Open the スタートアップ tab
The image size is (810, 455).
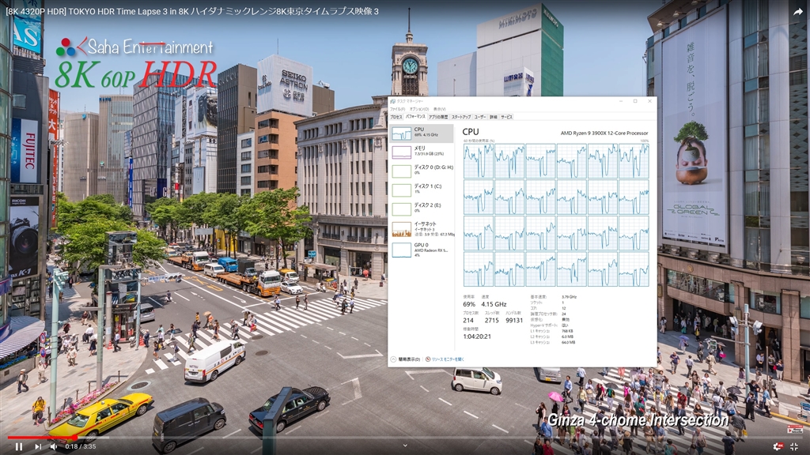[x=461, y=117]
